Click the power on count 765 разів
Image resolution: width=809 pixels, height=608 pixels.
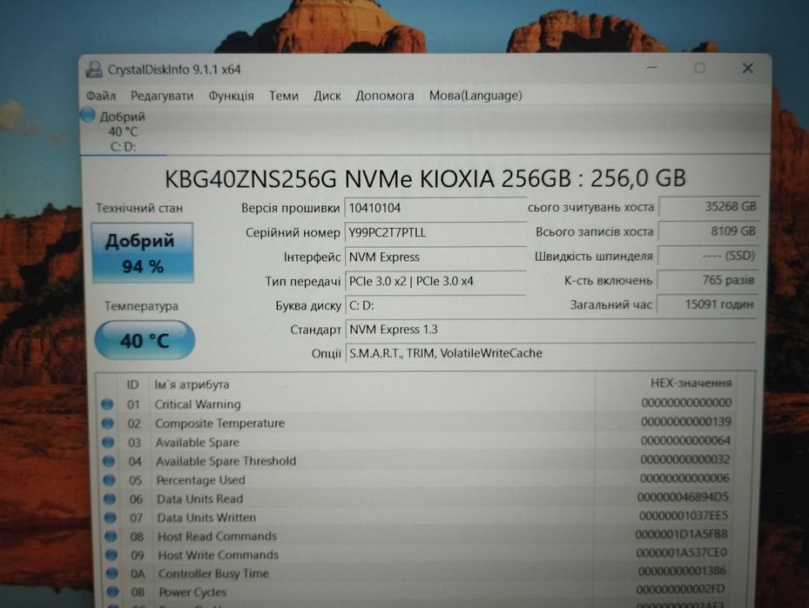click(707, 280)
